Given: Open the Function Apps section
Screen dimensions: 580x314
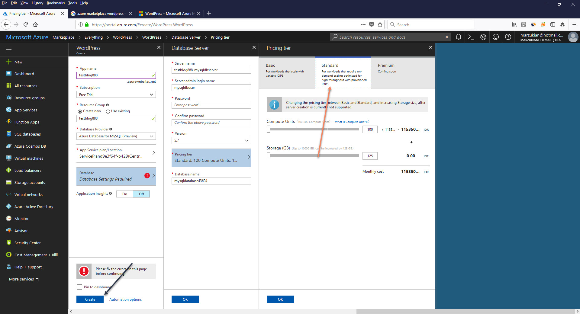Looking at the screenshot, I should (26, 122).
